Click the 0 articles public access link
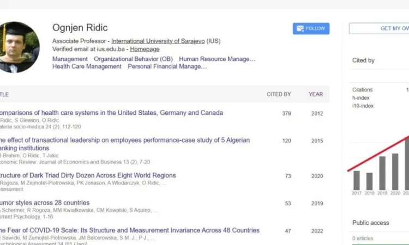 [363, 238]
